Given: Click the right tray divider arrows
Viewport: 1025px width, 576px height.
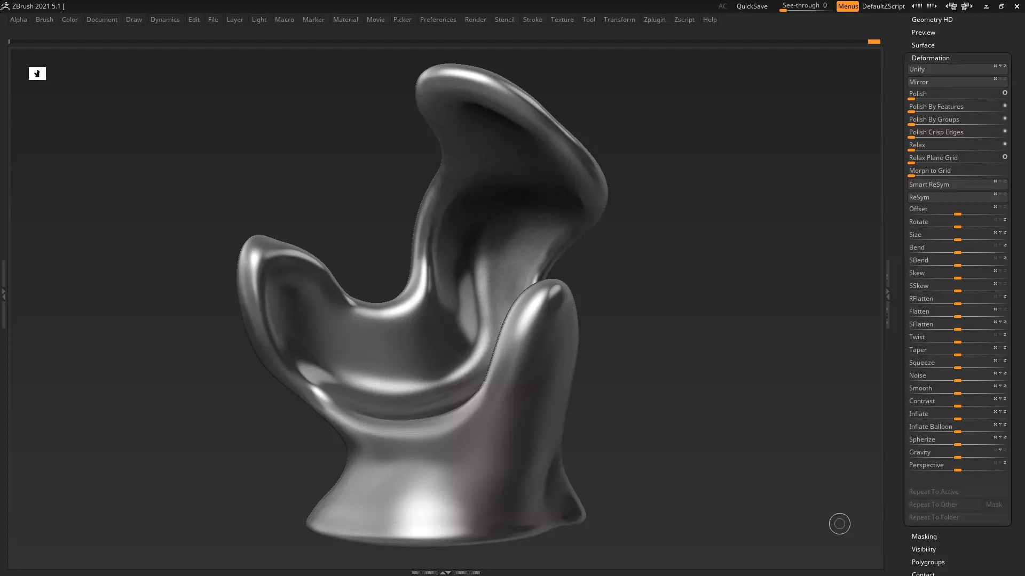Looking at the screenshot, I should point(888,293).
